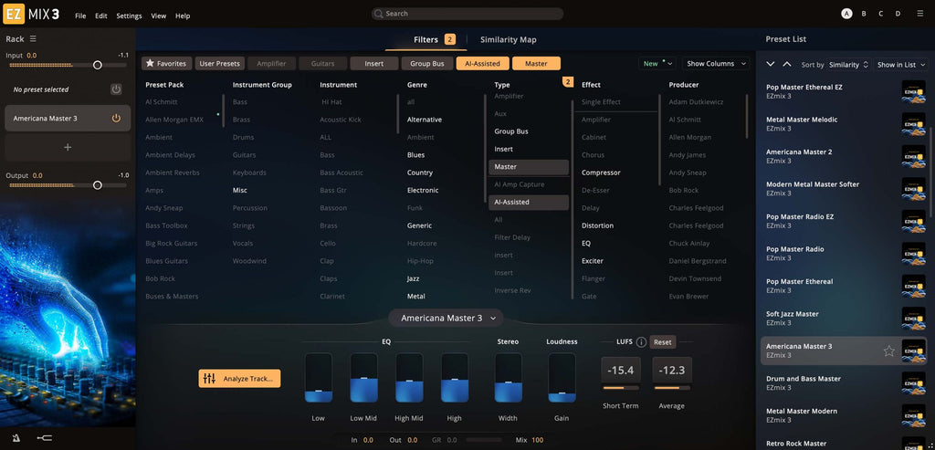This screenshot has height=450, width=935.
Task: Select Group Bus in the Type column
Action: tap(511, 131)
